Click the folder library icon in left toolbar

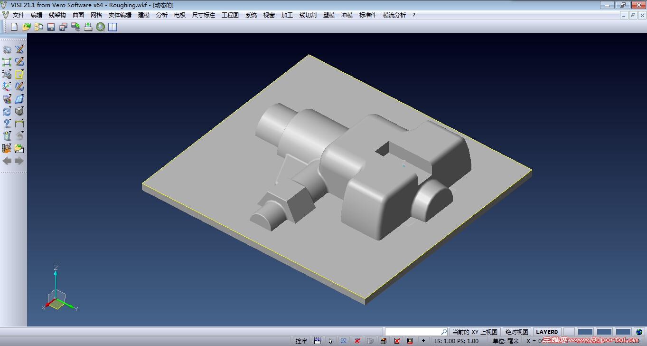click(x=19, y=148)
